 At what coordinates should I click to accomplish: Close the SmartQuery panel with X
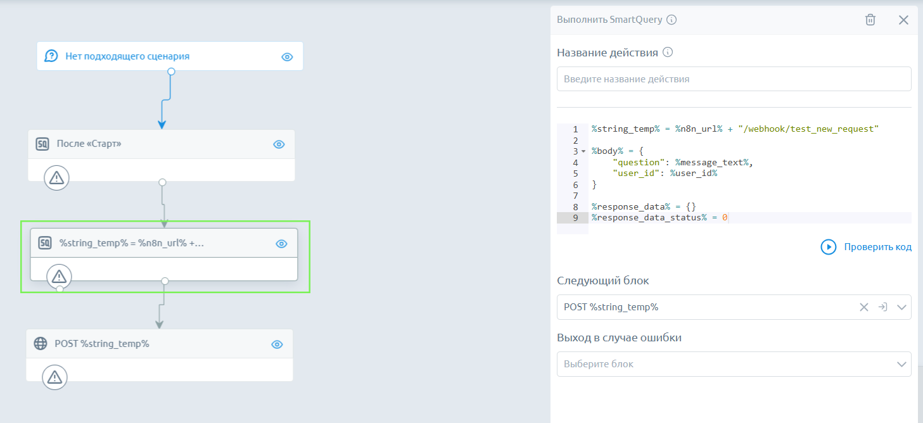(903, 20)
